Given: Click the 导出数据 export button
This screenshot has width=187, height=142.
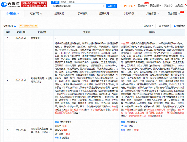Looking at the screenshot, I should coord(164,26).
